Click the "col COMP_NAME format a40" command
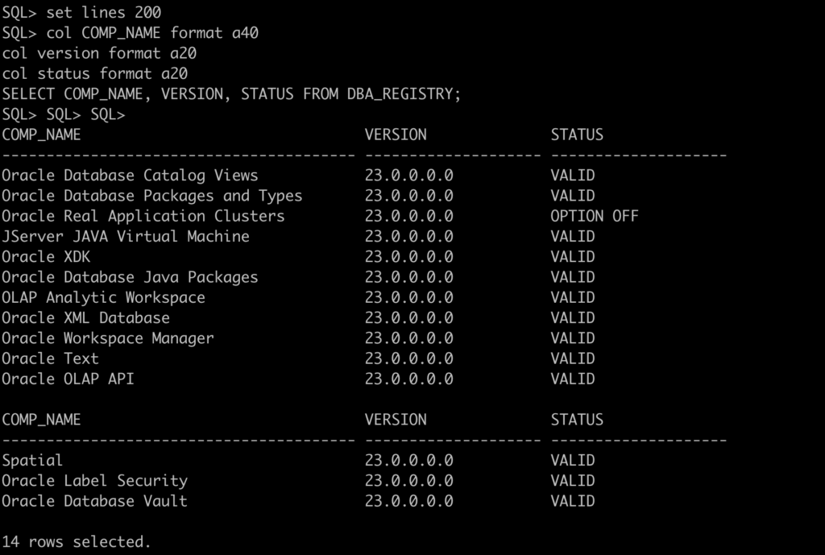Screen dimensions: 825x555 tap(158, 33)
